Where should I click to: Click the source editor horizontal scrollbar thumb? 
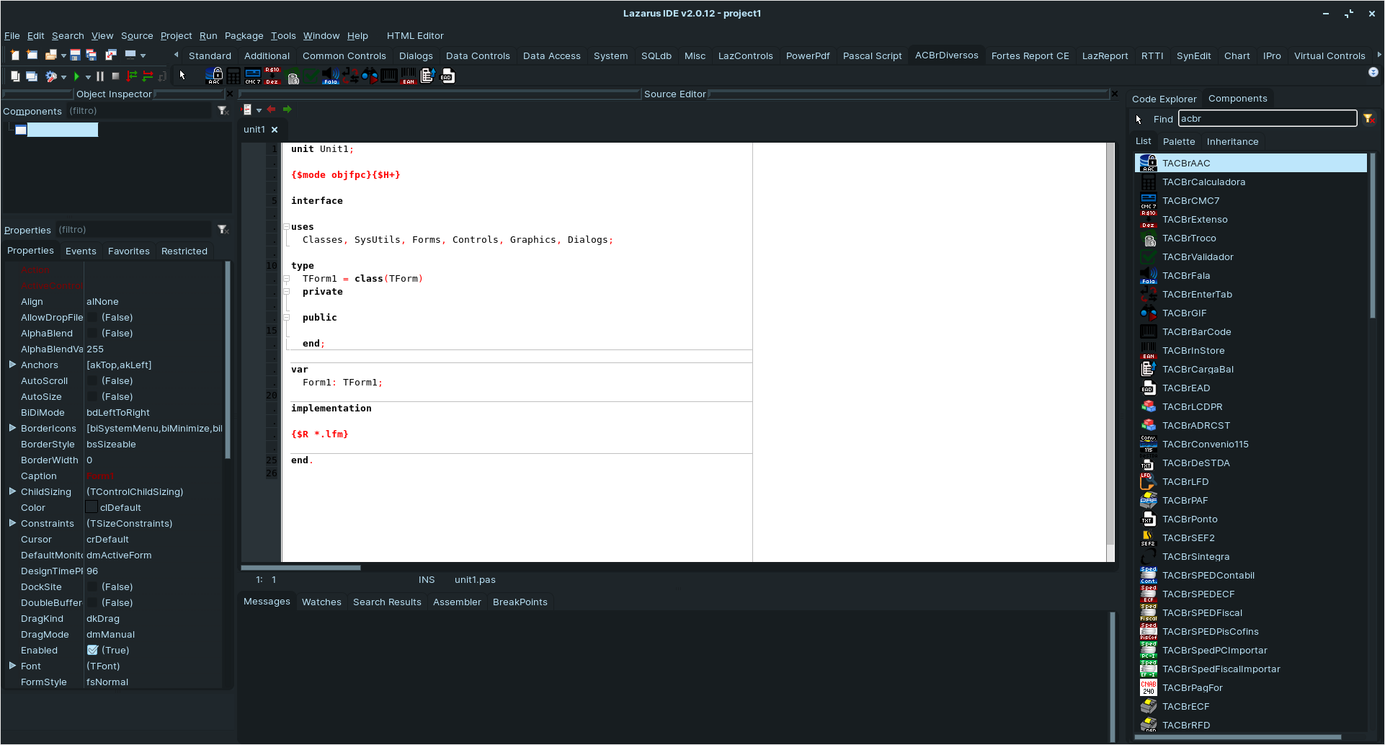point(301,568)
